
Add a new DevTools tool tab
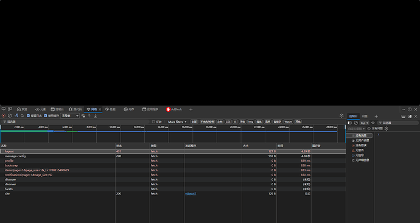[x=191, y=109]
